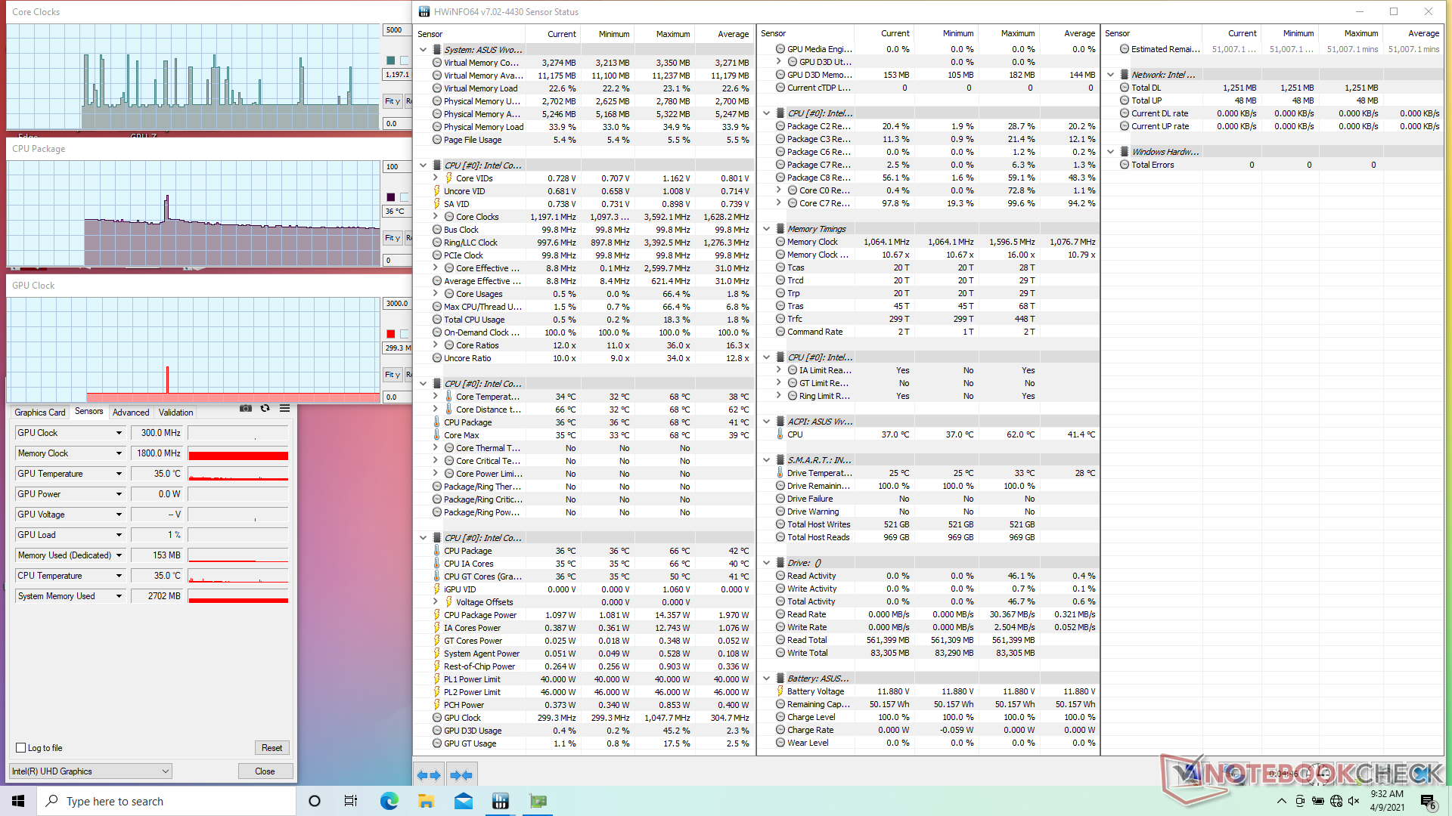Open GPU-Z taskbar icon
The width and height of the screenshot is (1452, 816).
[538, 801]
